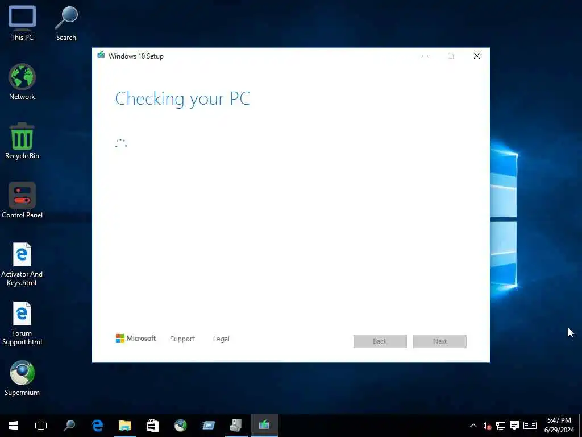582x437 pixels.
Task: Close the Windows 10 Setup window
Action: pos(477,56)
